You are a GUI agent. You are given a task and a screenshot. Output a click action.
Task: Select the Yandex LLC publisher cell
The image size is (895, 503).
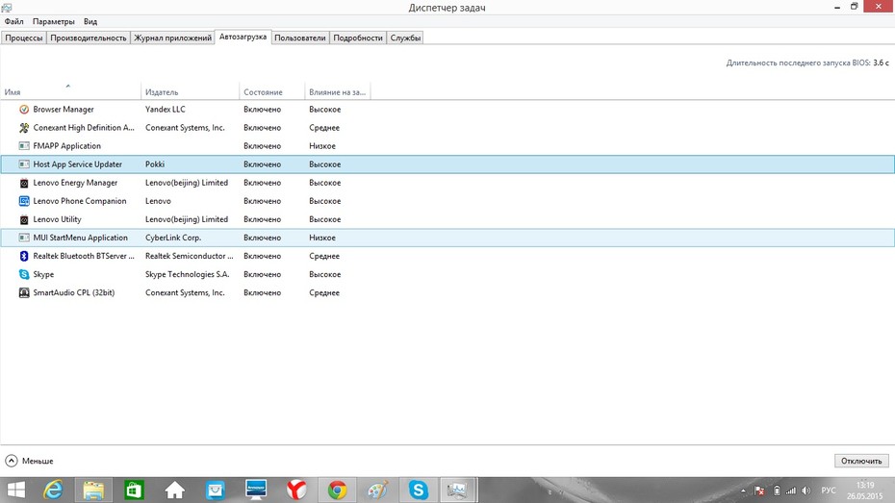point(165,109)
